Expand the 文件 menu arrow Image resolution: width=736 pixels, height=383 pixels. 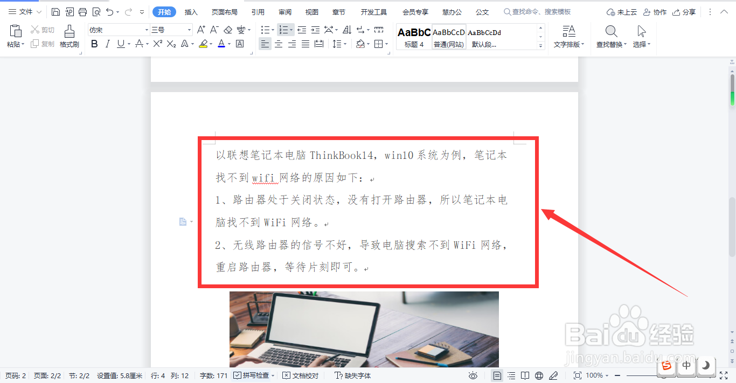[39, 12]
